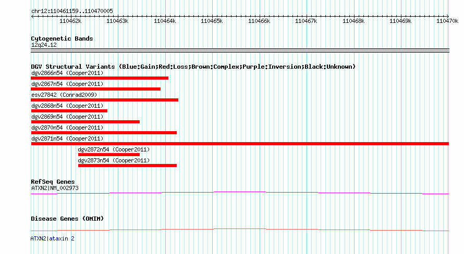Click the 110468k ruler tick label
The width and height of the screenshot is (464, 254).
click(353, 21)
